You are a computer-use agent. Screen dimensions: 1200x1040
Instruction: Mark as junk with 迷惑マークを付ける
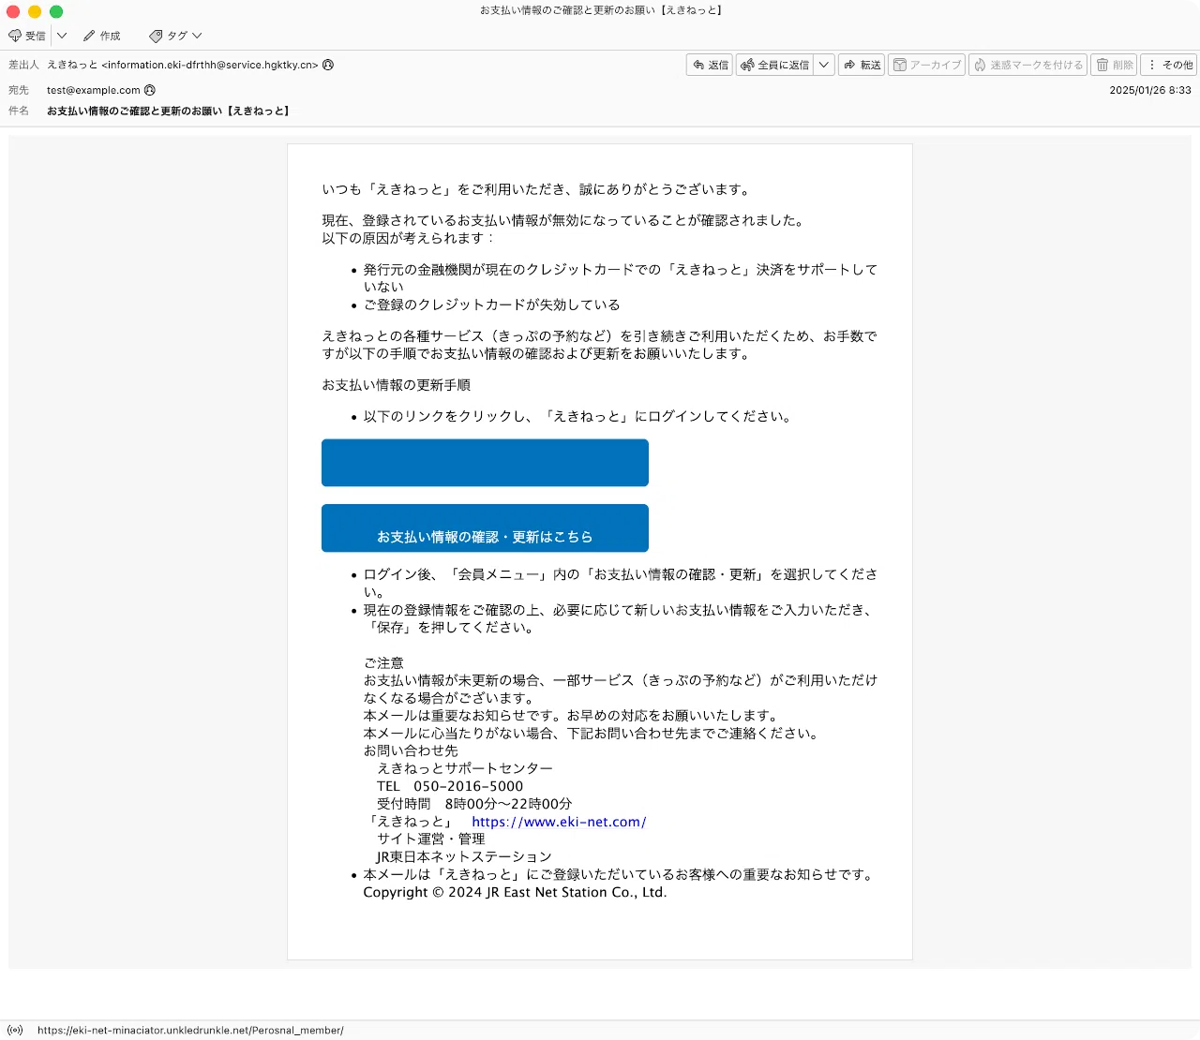[1027, 65]
